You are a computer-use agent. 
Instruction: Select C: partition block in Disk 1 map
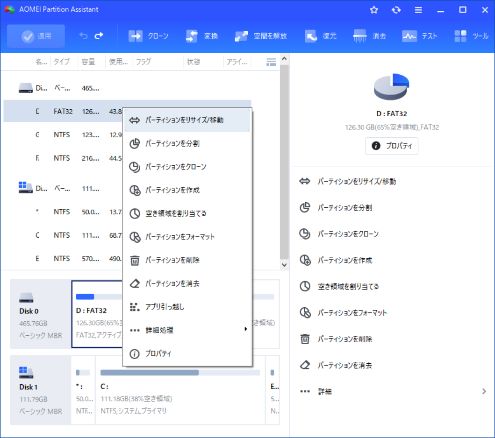point(180,390)
